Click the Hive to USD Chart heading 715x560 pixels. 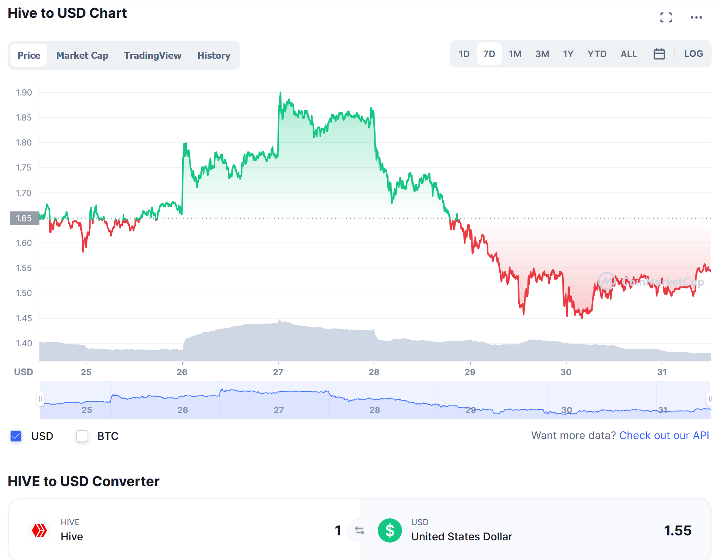pos(67,13)
